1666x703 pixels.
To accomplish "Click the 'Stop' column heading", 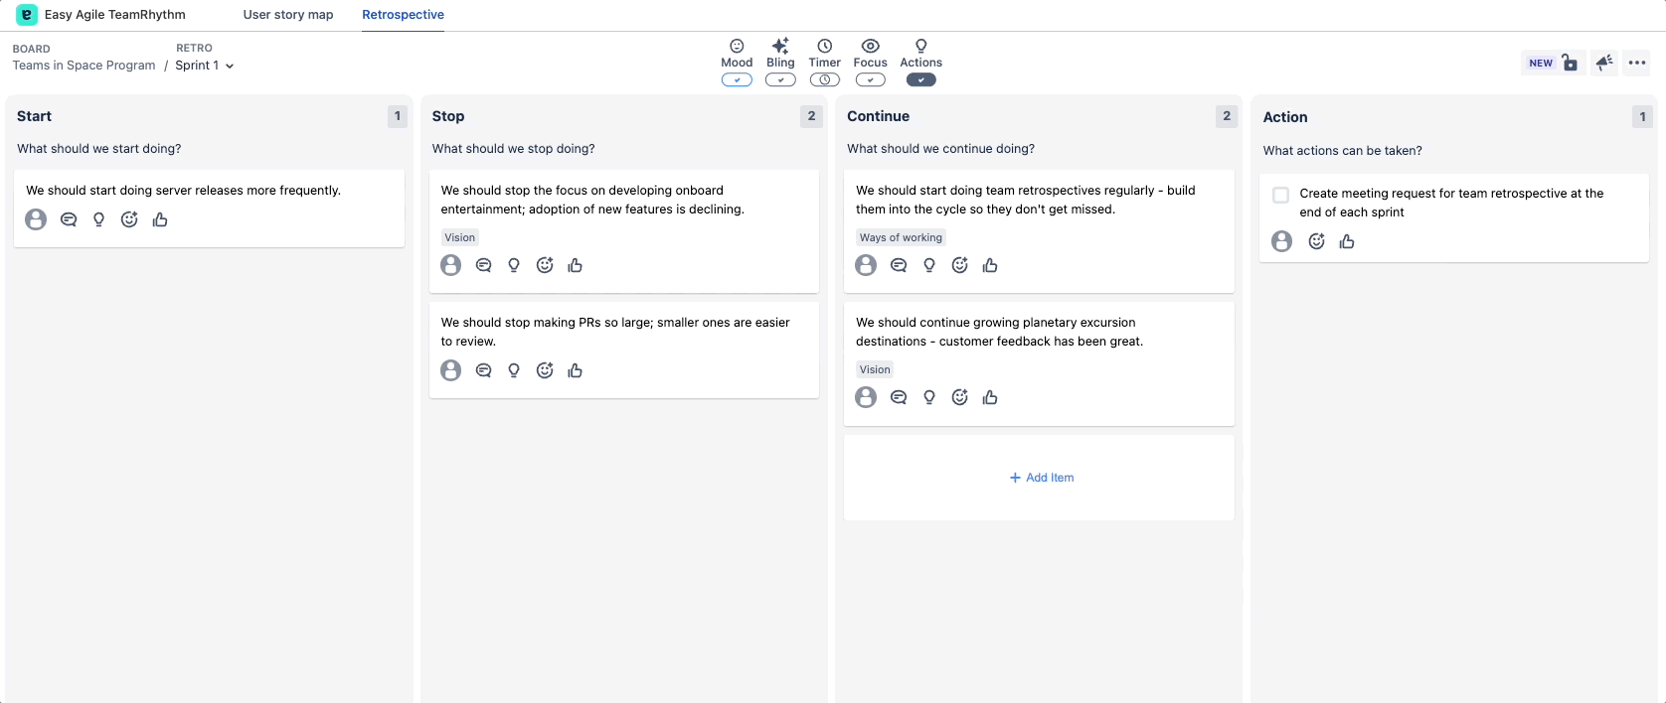I will (x=448, y=116).
